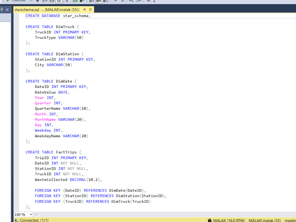Viewport: 296px width, 222px height.
Task: Click the FOREIGN KEY (DateID) REFERENCES line
Action: point(90,190)
